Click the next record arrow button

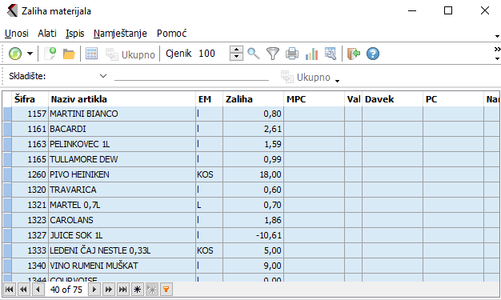[x=94, y=290]
